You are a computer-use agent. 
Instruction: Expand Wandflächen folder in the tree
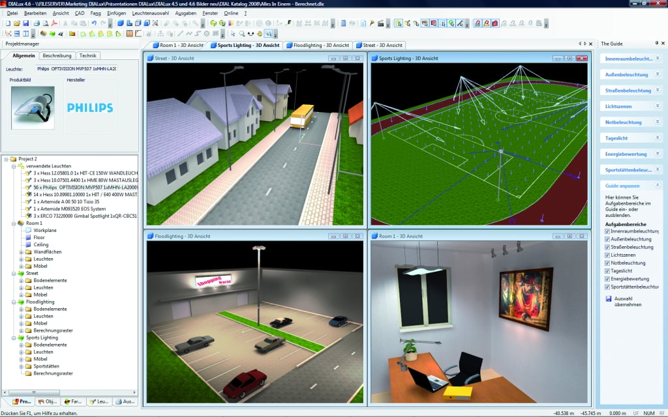(21, 252)
